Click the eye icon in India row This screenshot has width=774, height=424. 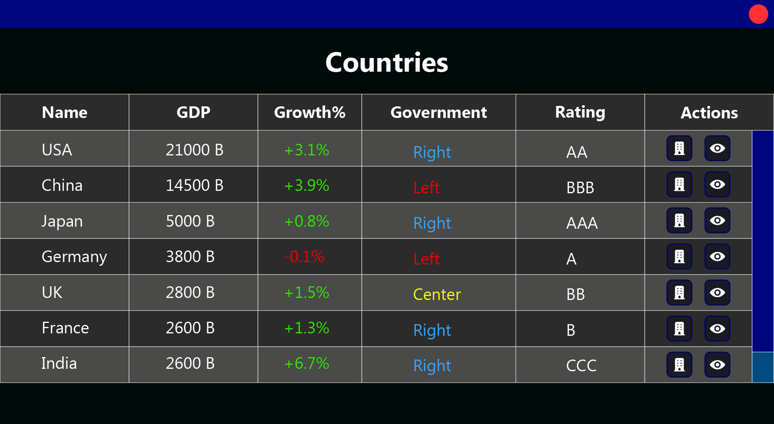click(717, 365)
